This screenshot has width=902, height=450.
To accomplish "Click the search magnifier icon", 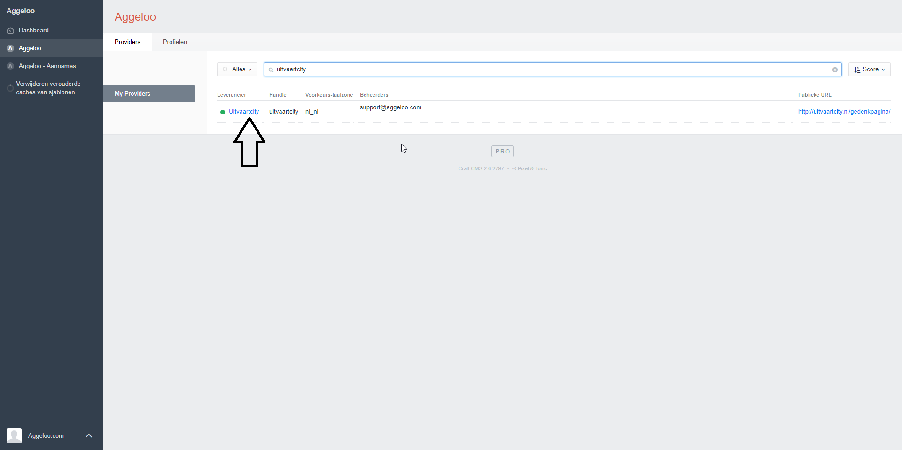I will (x=271, y=70).
